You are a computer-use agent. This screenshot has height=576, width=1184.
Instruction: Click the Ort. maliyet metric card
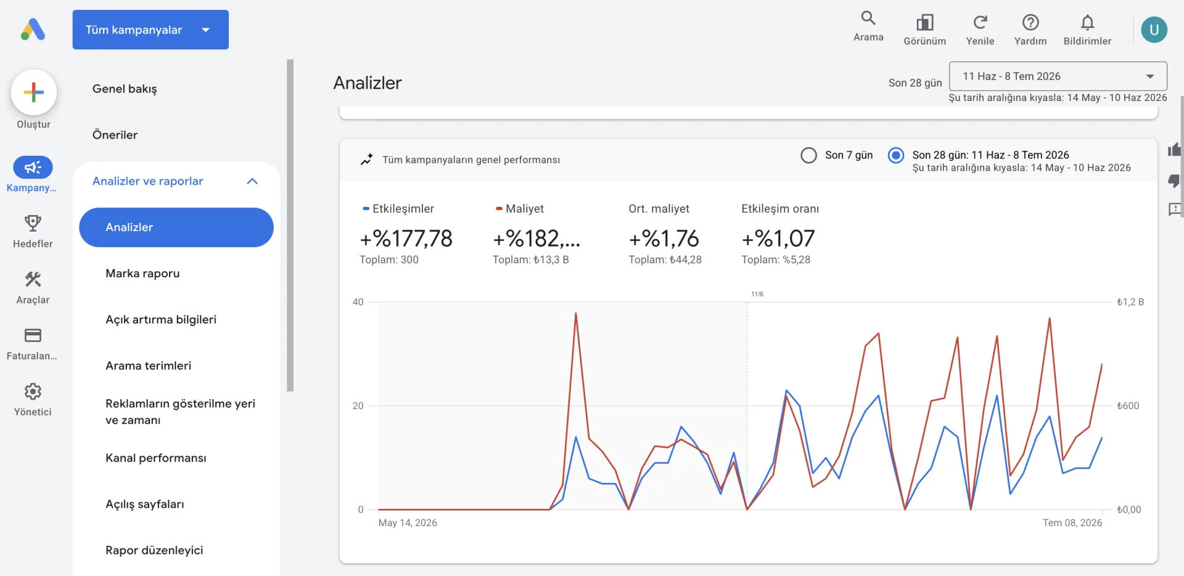[x=665, y=234]
